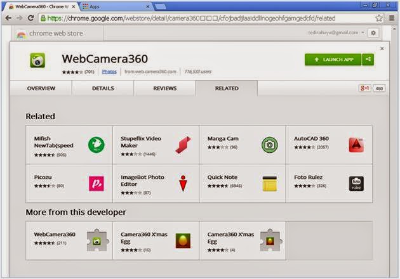Select the Related tab

[x=227, y=88]
